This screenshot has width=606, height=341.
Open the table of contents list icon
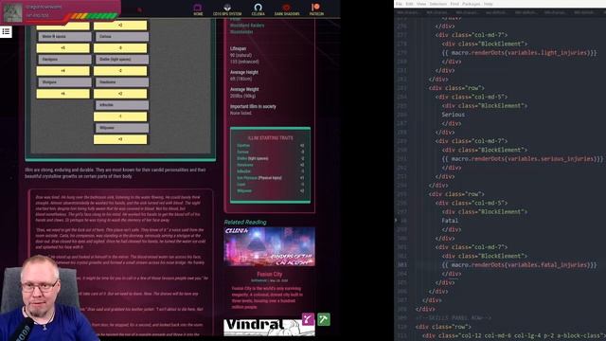(6, 31)
